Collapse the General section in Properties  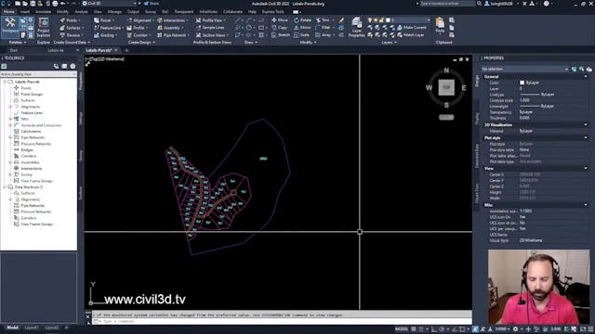tap(585, 76)
